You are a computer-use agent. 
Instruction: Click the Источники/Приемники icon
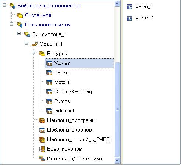click(42, 159)
